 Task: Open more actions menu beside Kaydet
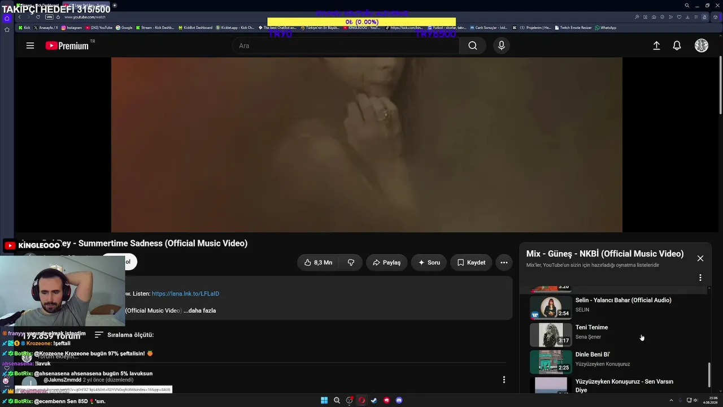pos(504,262)
